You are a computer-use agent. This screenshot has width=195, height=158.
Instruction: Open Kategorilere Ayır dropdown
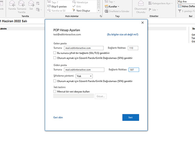[161, 3]
